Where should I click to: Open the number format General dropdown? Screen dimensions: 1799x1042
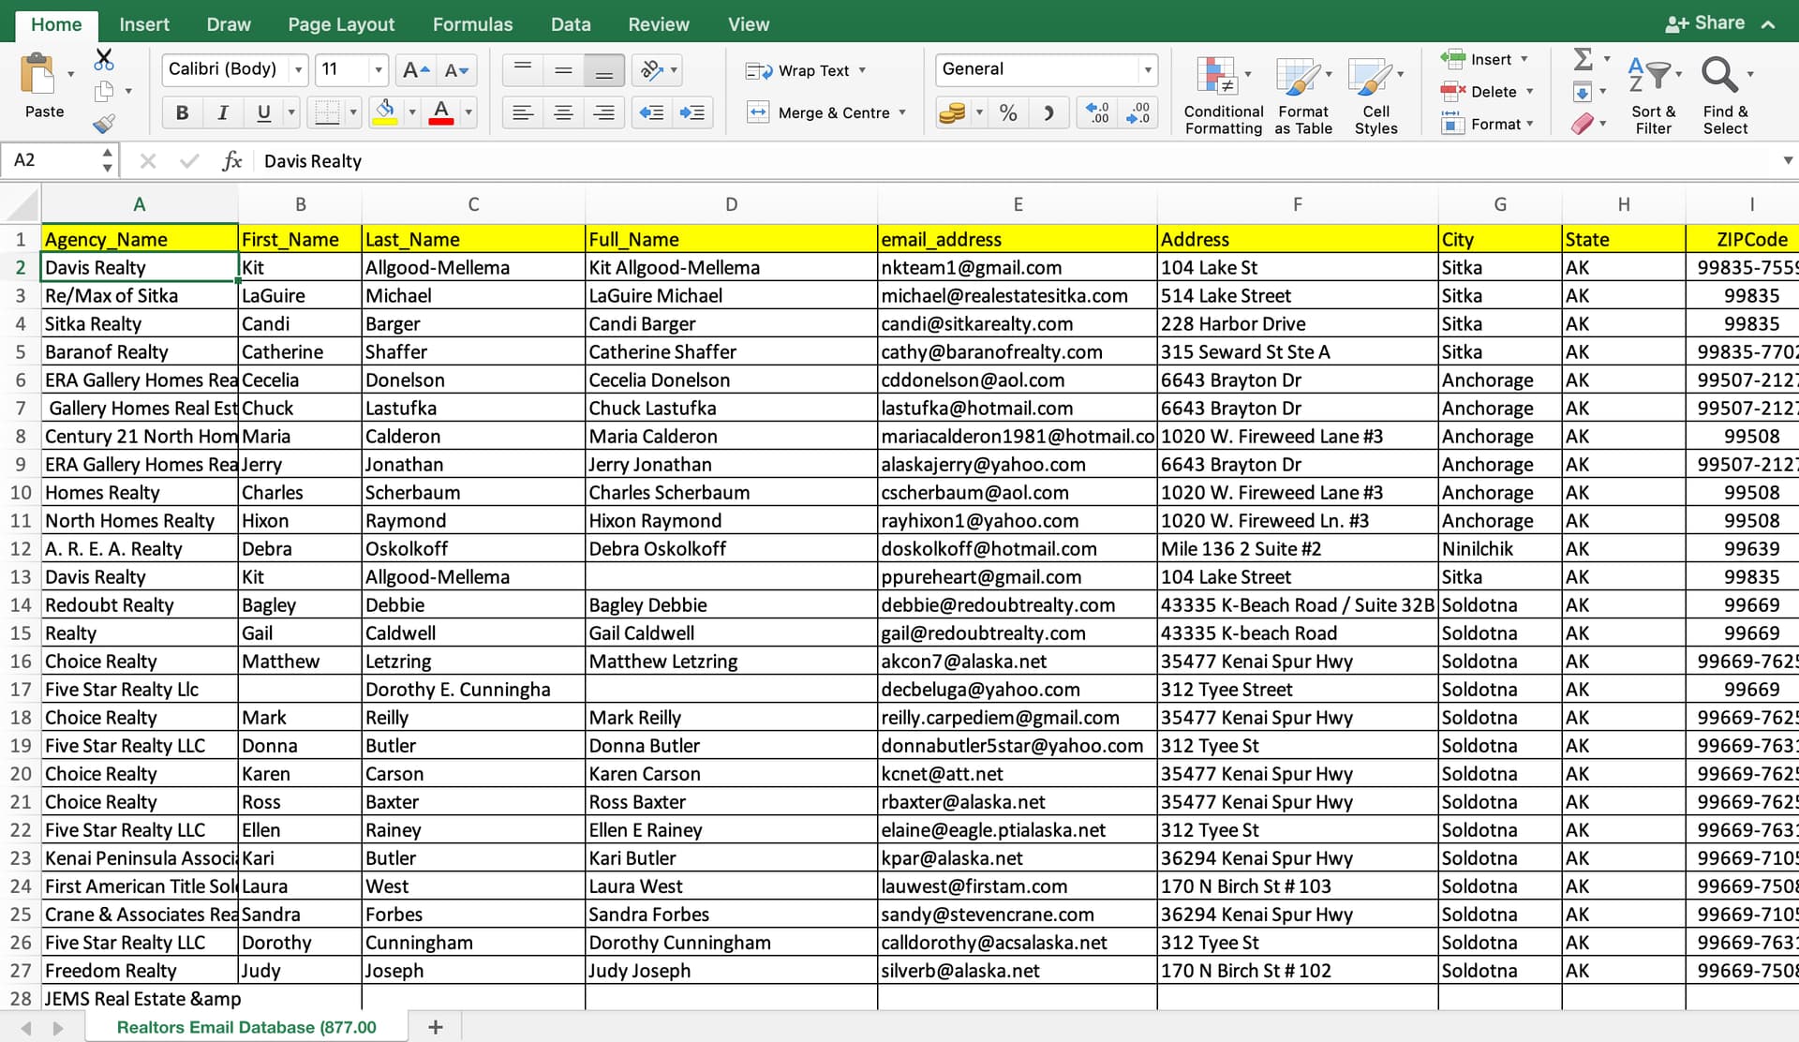point(1147,70)
